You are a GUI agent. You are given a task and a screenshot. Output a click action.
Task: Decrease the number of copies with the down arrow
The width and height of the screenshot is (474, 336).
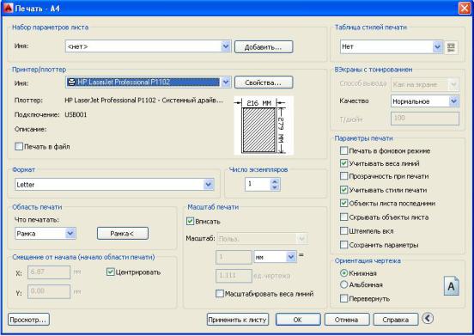[x=275, y=187]
